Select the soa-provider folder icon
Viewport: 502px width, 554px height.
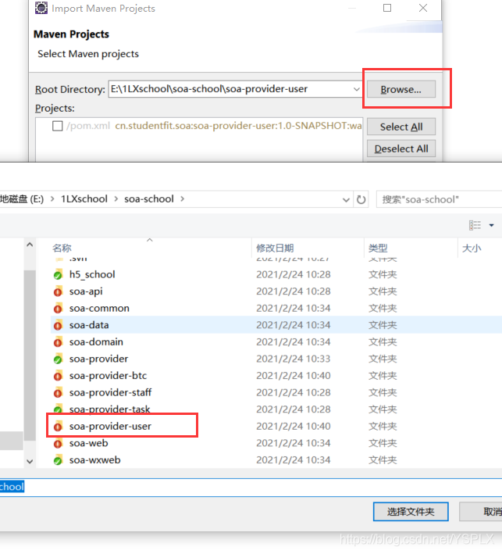point(58,359)
